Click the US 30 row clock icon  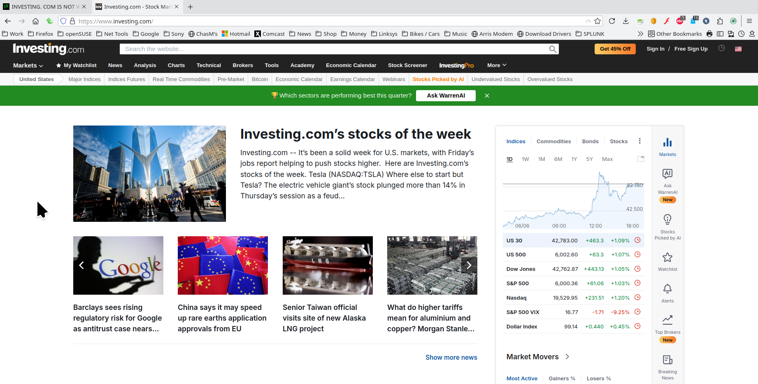click(x=637, y=240)
